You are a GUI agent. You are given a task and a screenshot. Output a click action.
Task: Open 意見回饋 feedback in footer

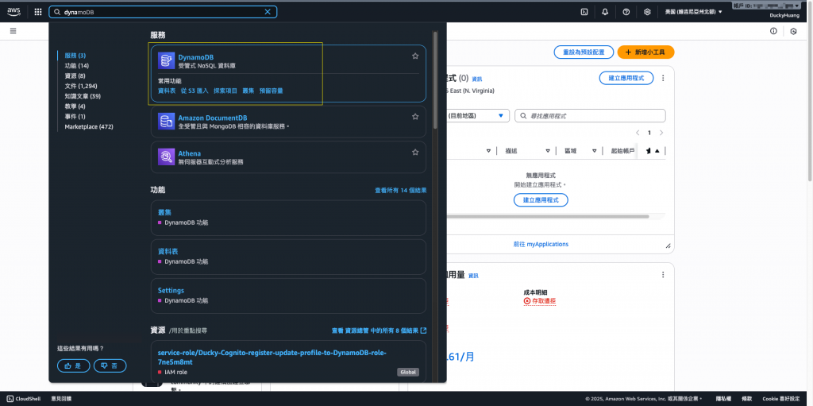(x=61, y=399)
